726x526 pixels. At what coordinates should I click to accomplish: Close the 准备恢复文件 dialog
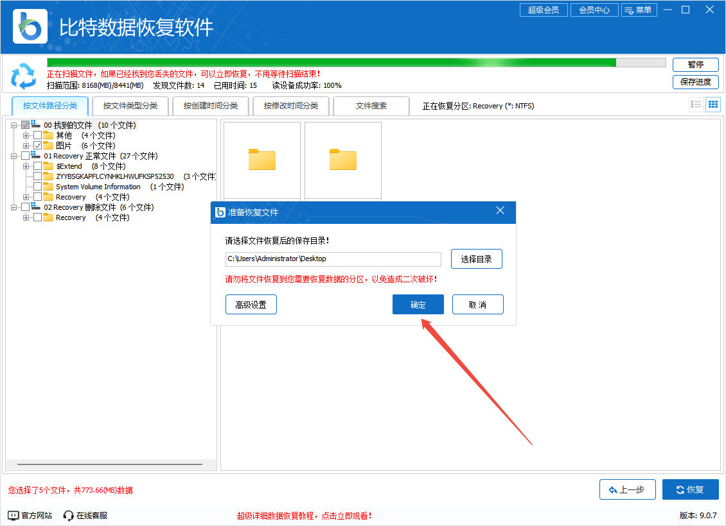(x=500, y=211)
